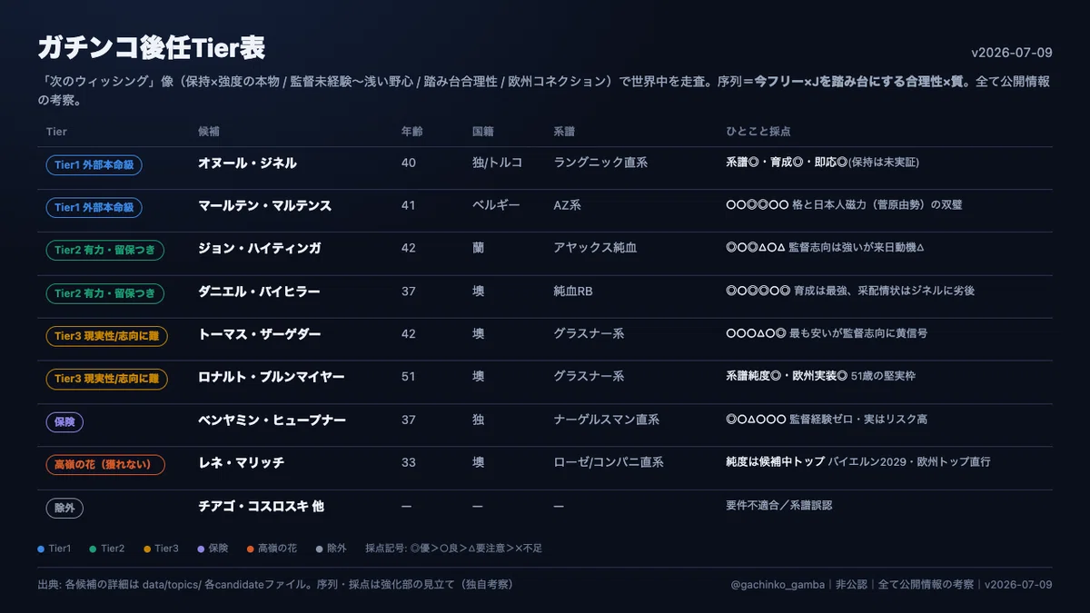Click the @gachinko_gamba handle in footer
This screenshot has height=613, width=1090.
tap(779, 585)
